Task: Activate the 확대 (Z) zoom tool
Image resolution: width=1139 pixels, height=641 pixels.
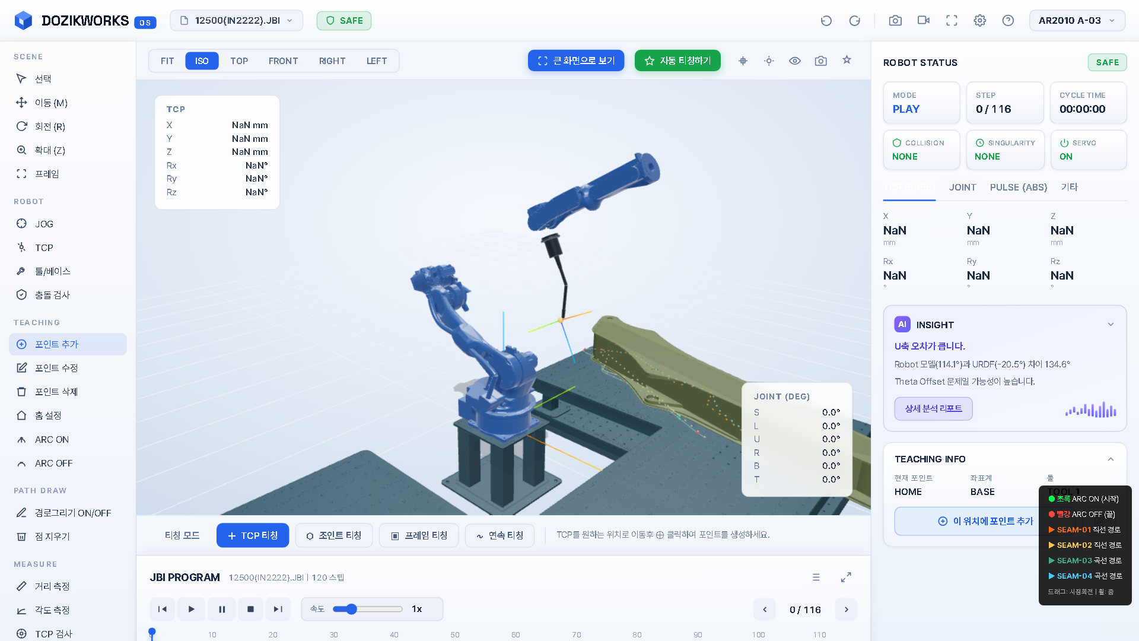Action: click(68, 150)
